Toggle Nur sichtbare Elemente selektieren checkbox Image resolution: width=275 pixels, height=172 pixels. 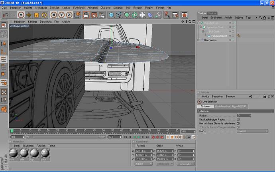coord(238,123)
